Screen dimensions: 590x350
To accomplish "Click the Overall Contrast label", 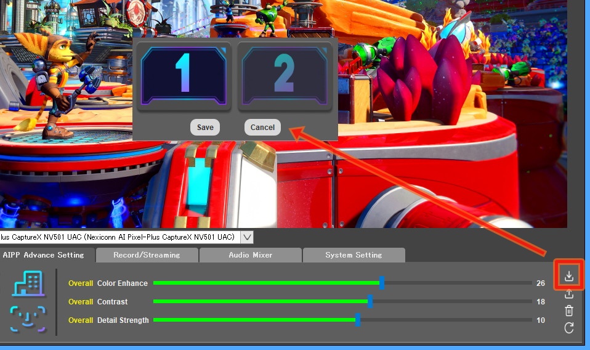I will coord(98,301).
